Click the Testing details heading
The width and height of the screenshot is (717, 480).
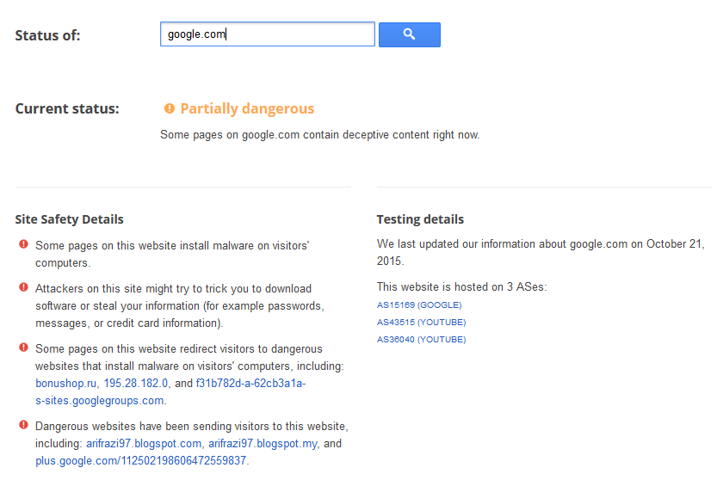pos(420,219)
